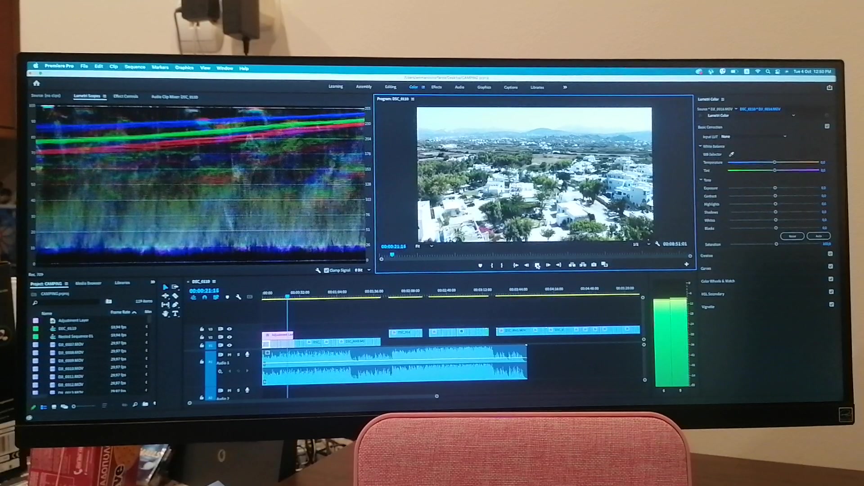The height and width of the screenshot is (486, 864).
Task: Select the Selection arrow tool
Action: tap(165, 287)
